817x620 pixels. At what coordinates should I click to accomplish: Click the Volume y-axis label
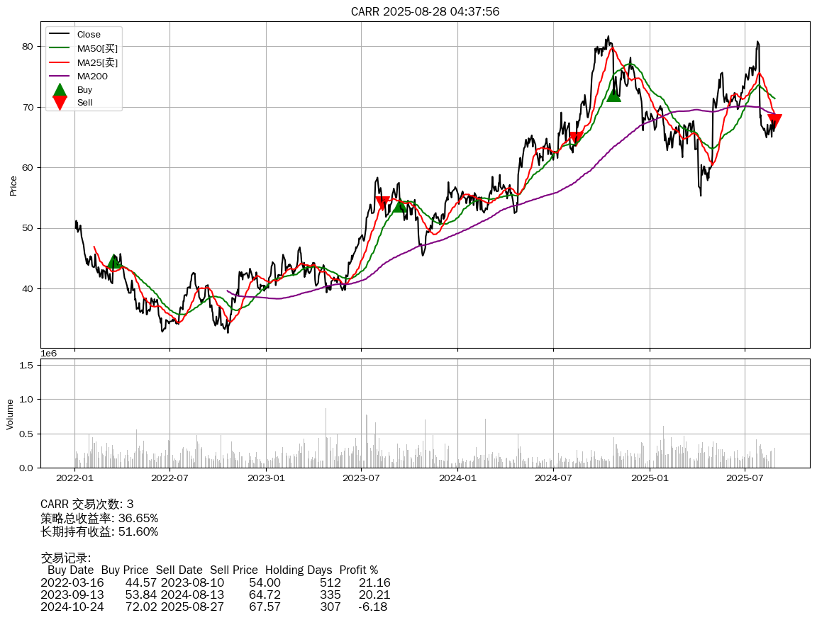[10, 414]
